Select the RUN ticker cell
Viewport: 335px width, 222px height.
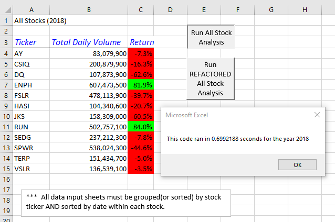31,127
